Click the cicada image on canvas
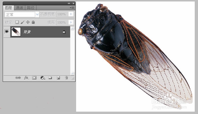The image size is (198, 114). click(x=135, y=56)
